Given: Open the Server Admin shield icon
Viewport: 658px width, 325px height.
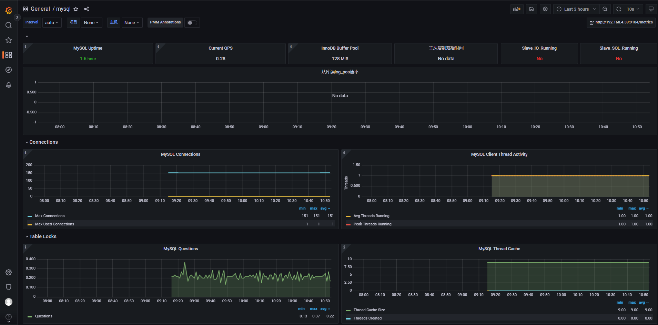Looking at the screenshot, I should (9, 287).
